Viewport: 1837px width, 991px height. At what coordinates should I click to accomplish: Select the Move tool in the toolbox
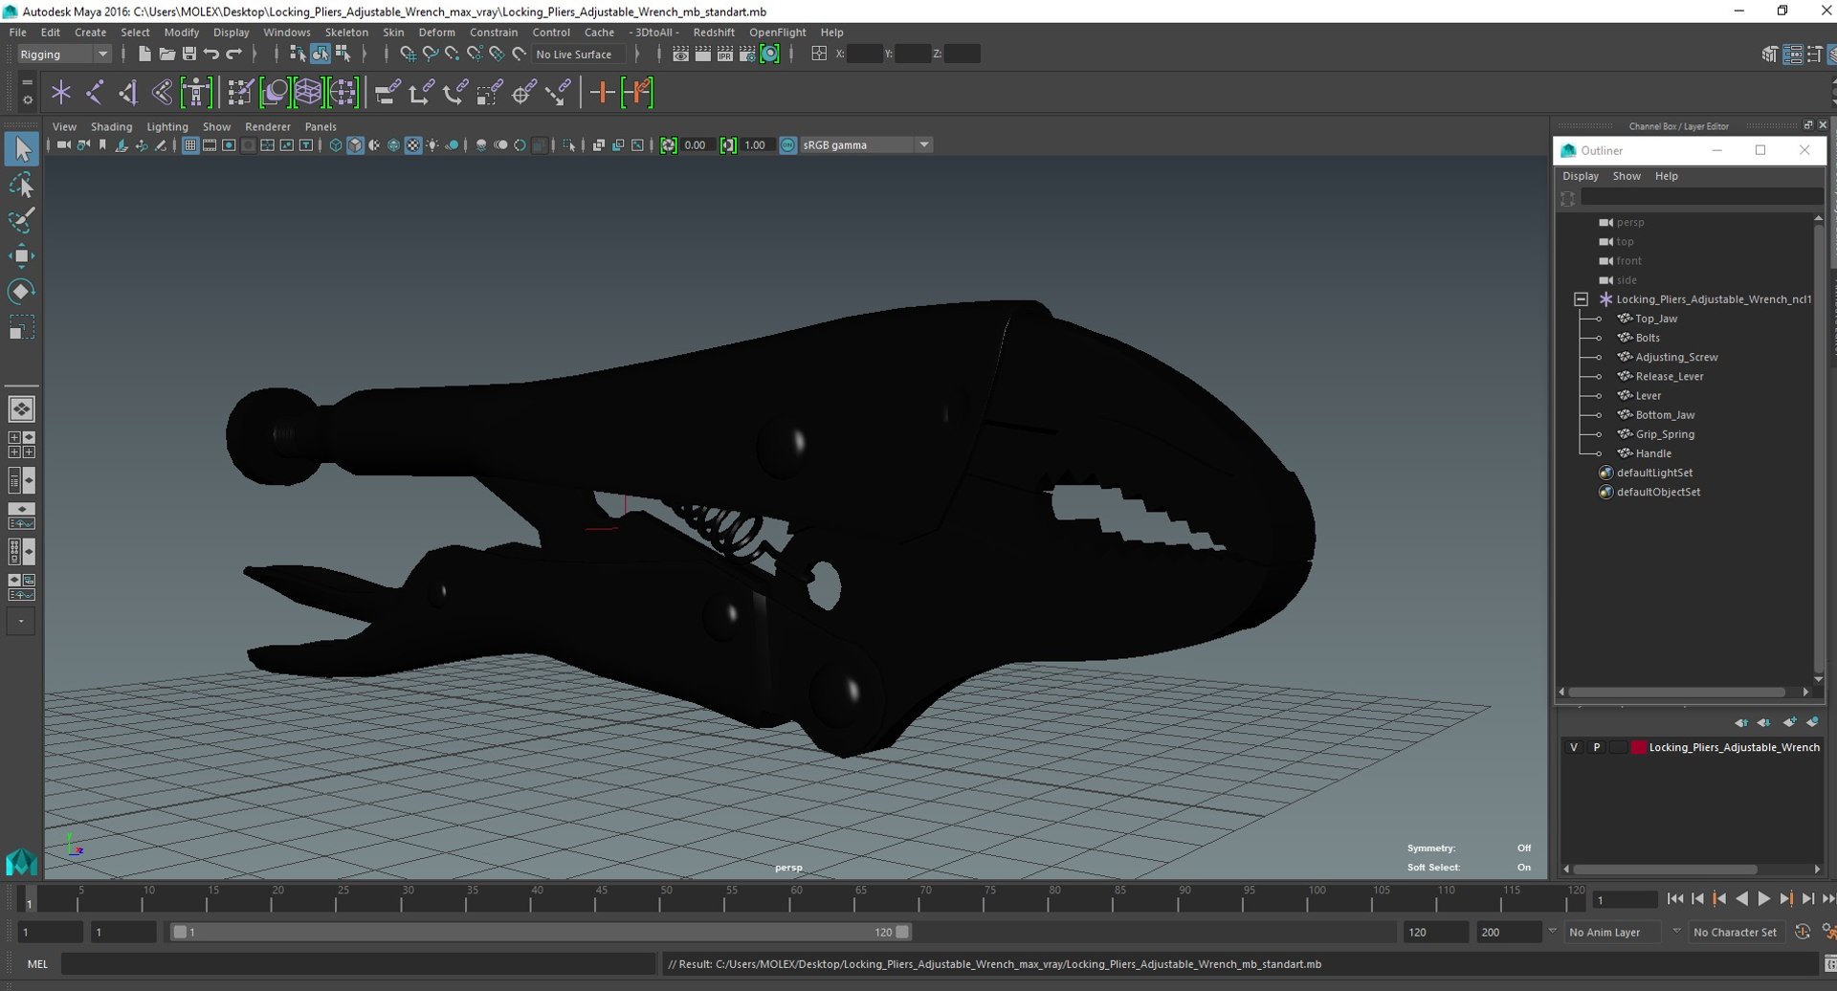tap(21, 255)
